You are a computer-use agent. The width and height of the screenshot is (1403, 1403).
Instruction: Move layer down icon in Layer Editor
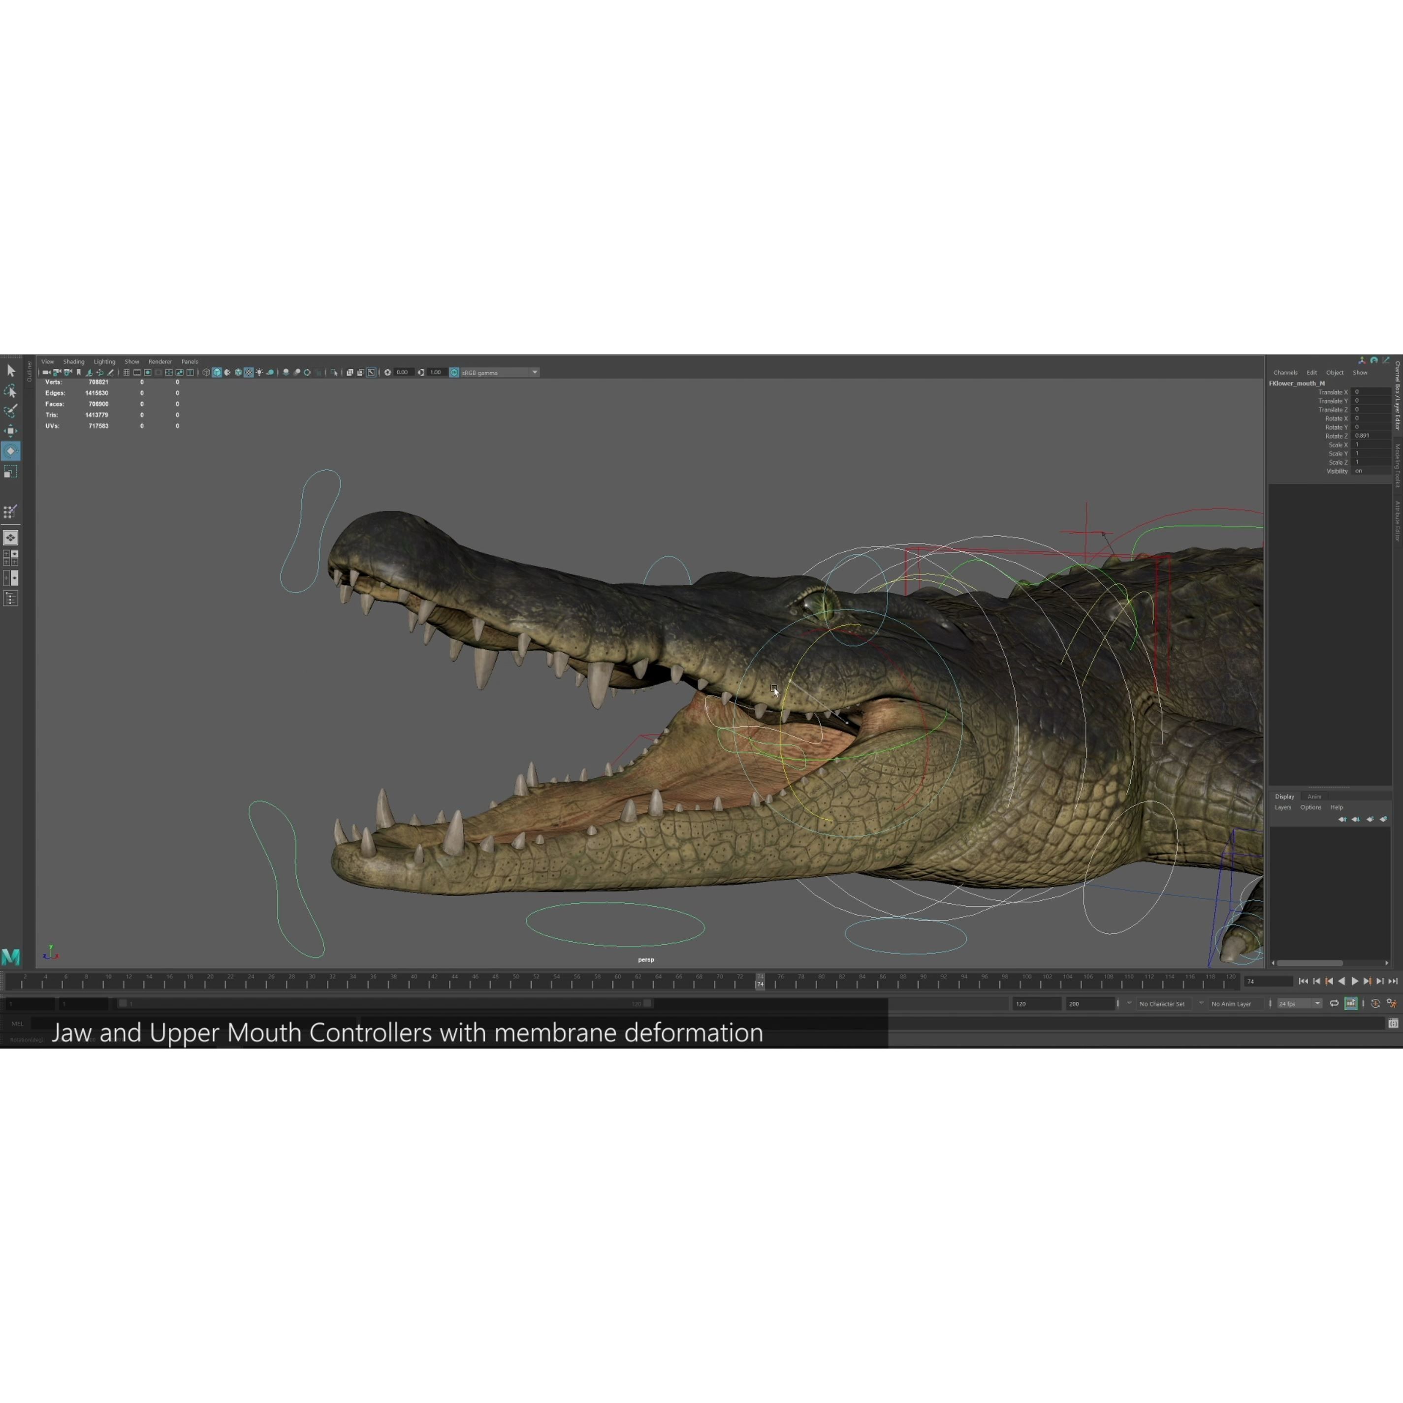(x=1356, y=819)
